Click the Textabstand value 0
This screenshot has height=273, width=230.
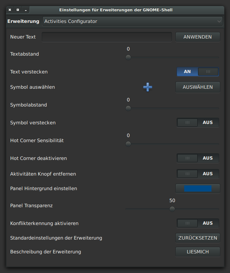128,49
